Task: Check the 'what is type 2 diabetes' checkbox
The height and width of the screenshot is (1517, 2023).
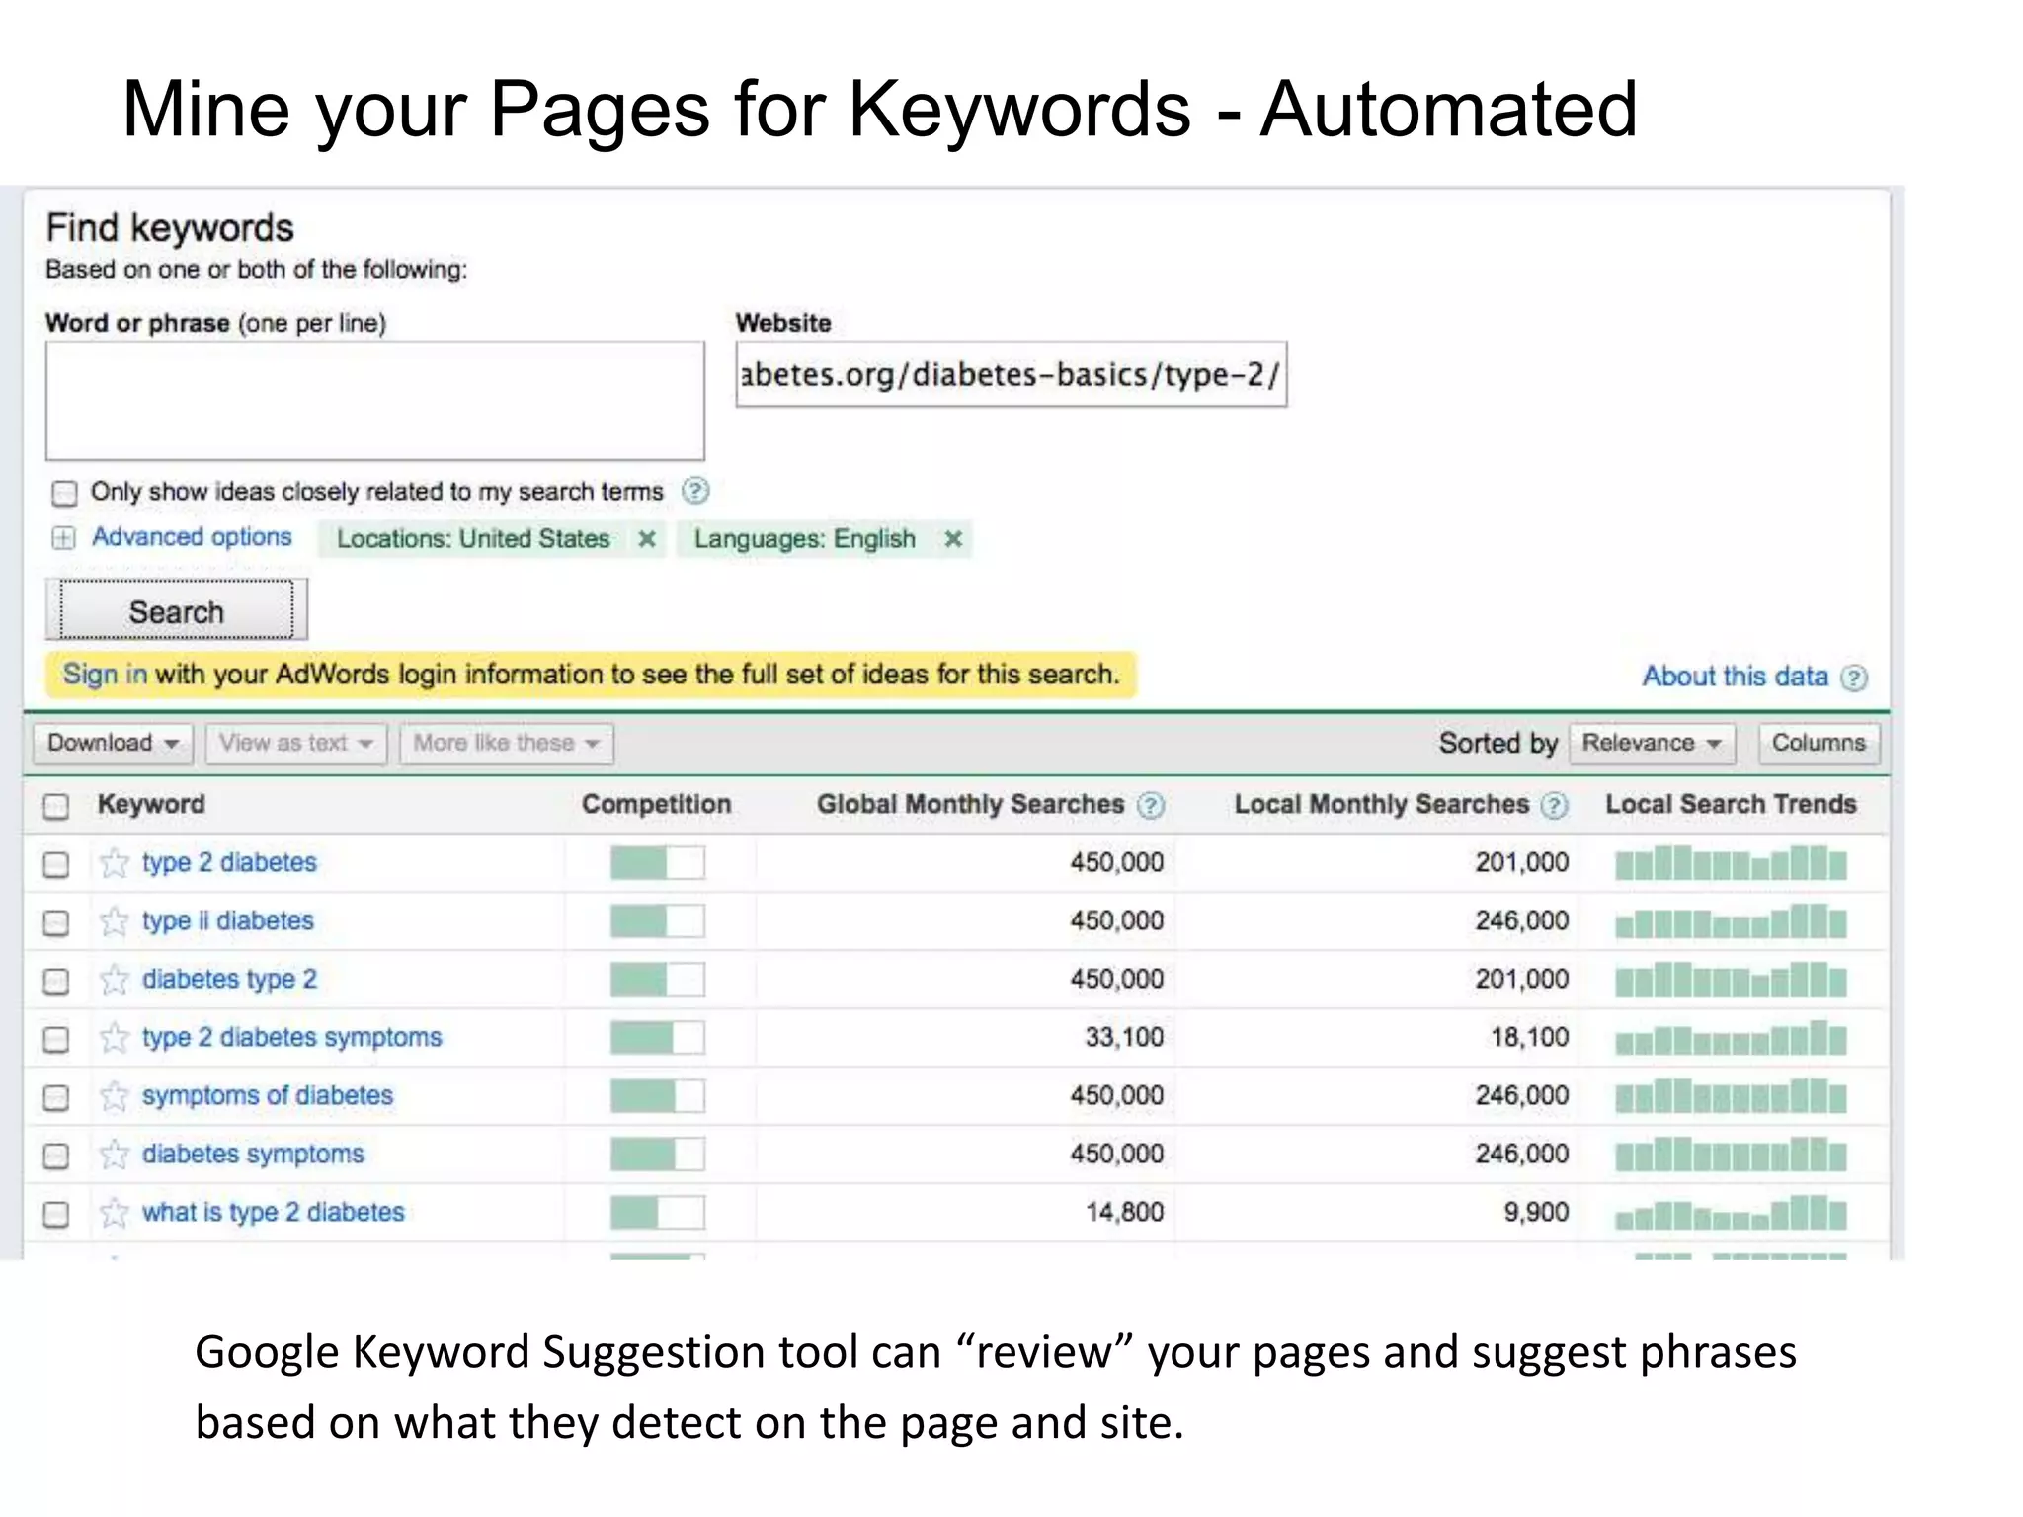Action: [x=56, y=1214]
